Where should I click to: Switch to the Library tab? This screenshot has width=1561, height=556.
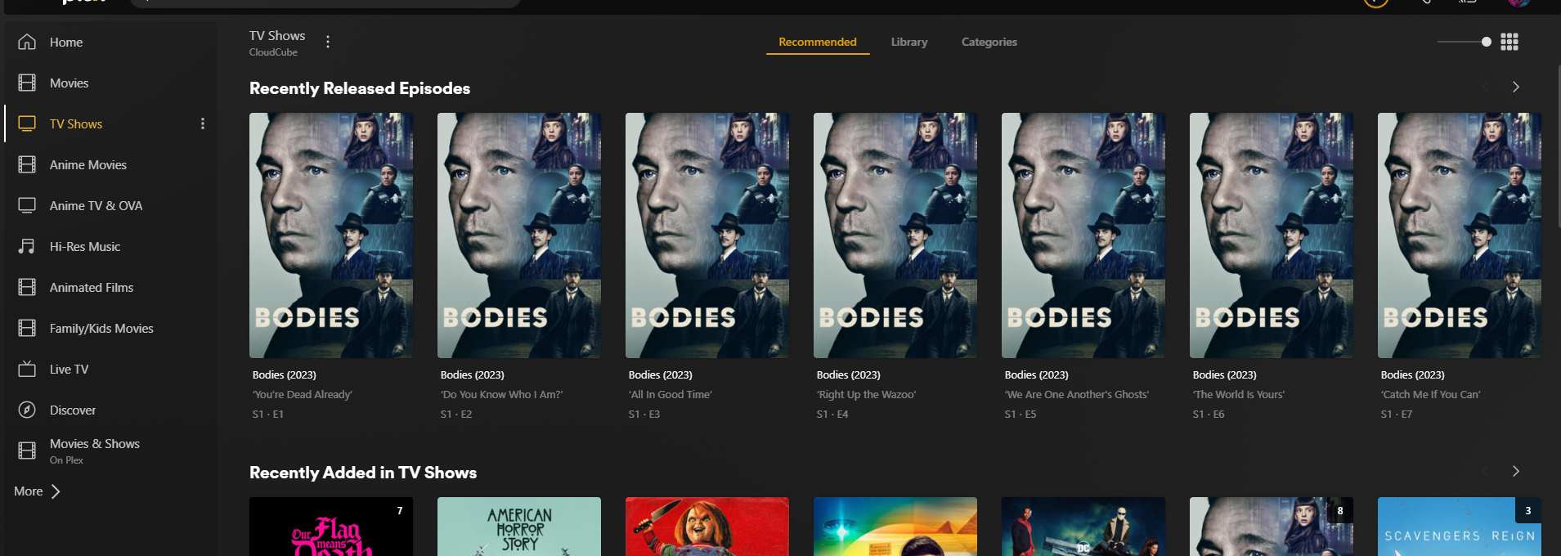coord(909,42)
